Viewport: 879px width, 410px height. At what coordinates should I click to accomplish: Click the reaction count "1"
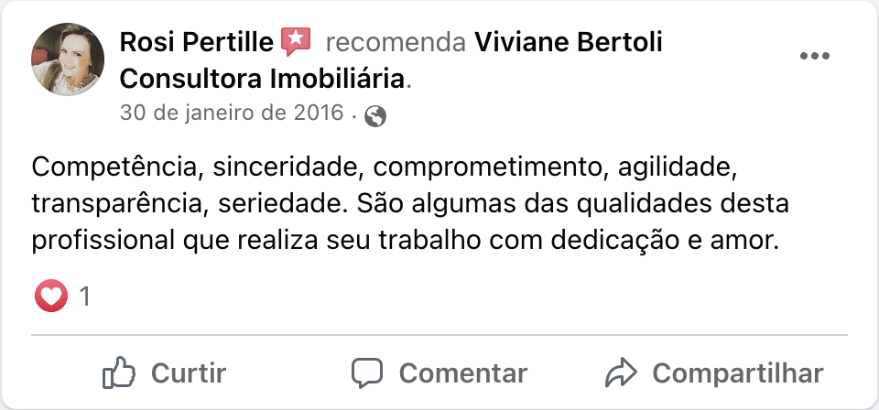[x=85, y=297]
